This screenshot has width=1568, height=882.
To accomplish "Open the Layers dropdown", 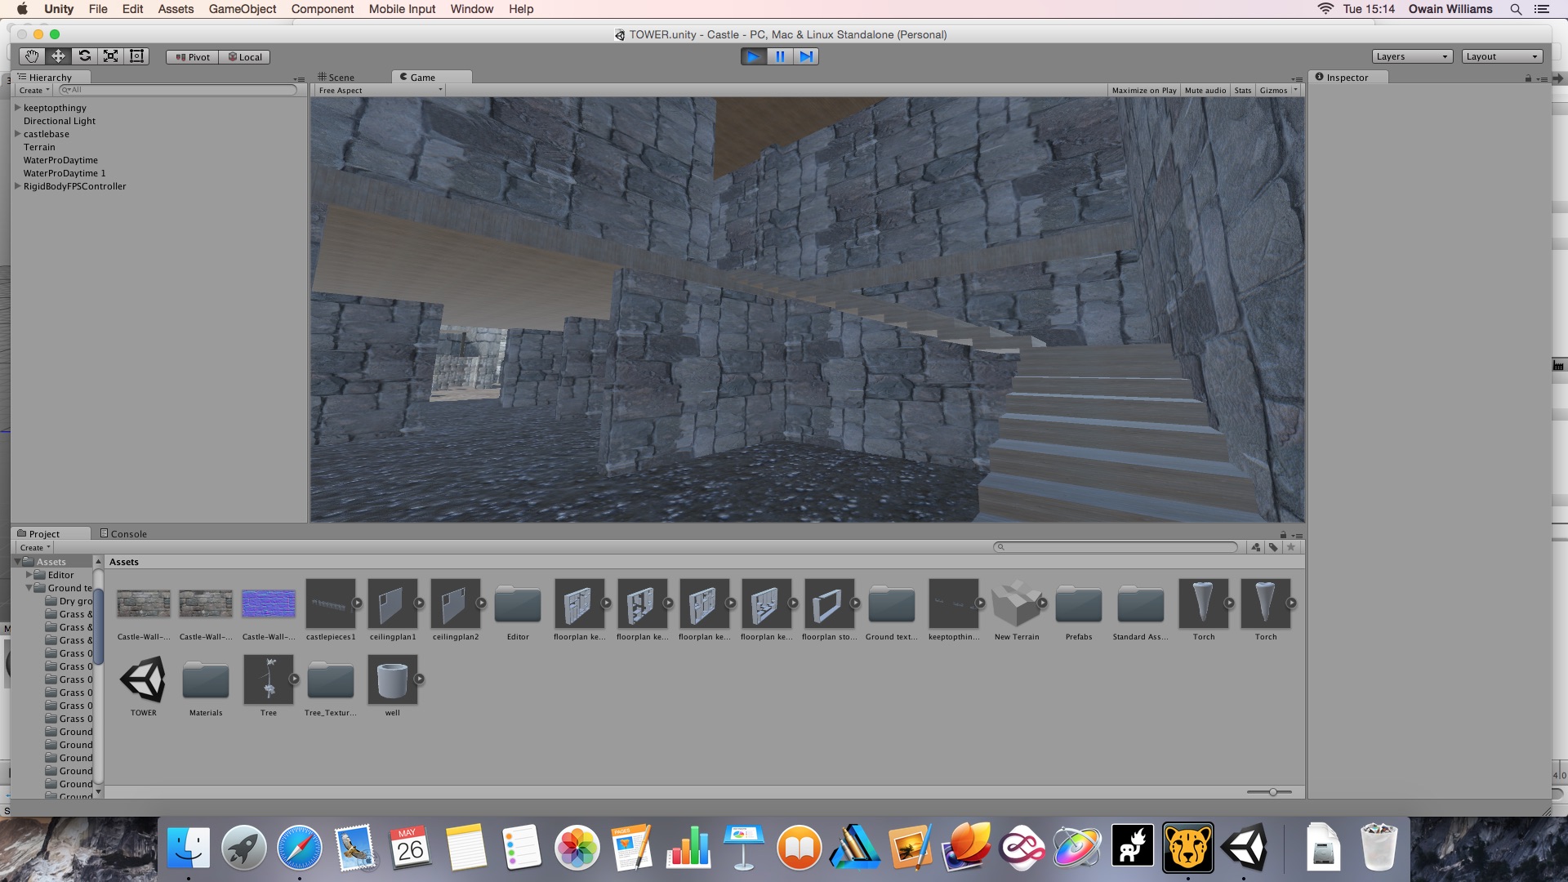I will [1411, 56].
